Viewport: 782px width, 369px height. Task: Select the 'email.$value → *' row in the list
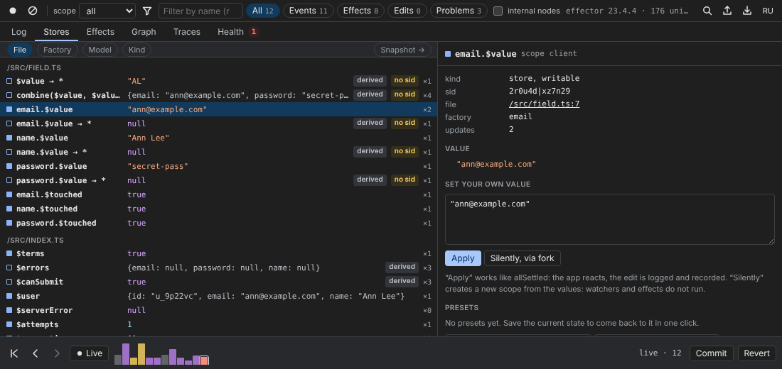point(218,123)
